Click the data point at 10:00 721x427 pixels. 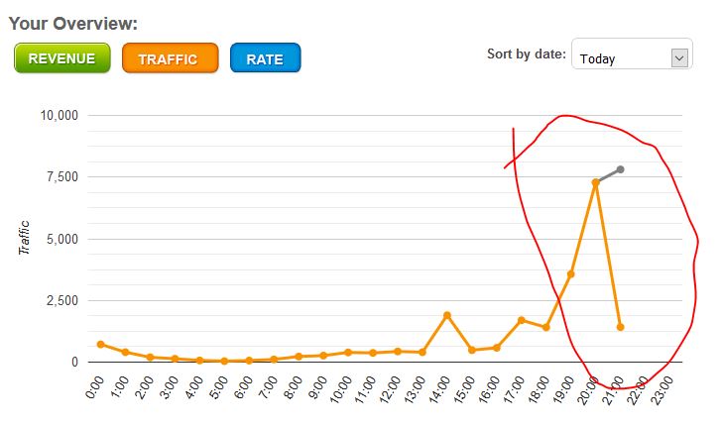[x=348, y=352]
